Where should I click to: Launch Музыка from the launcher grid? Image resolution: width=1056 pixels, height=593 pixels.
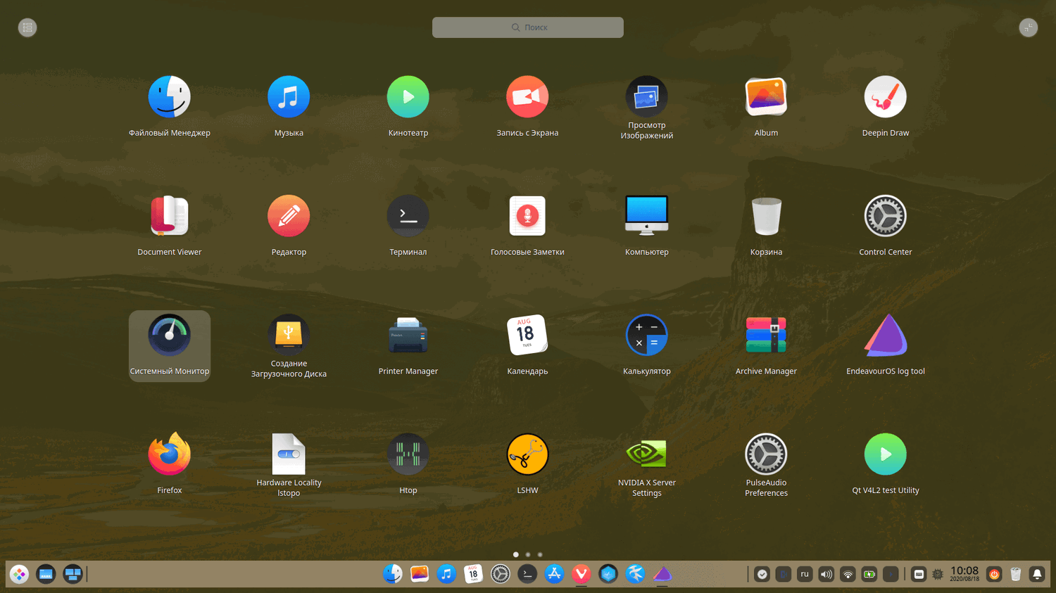(x=289, y=97)
